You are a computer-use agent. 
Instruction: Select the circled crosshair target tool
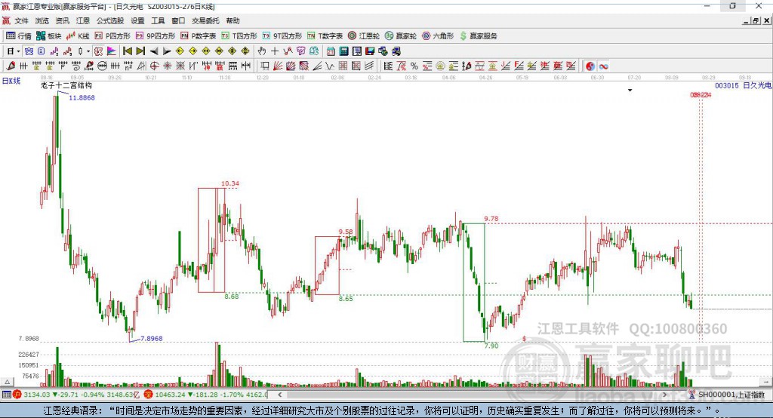154,66
